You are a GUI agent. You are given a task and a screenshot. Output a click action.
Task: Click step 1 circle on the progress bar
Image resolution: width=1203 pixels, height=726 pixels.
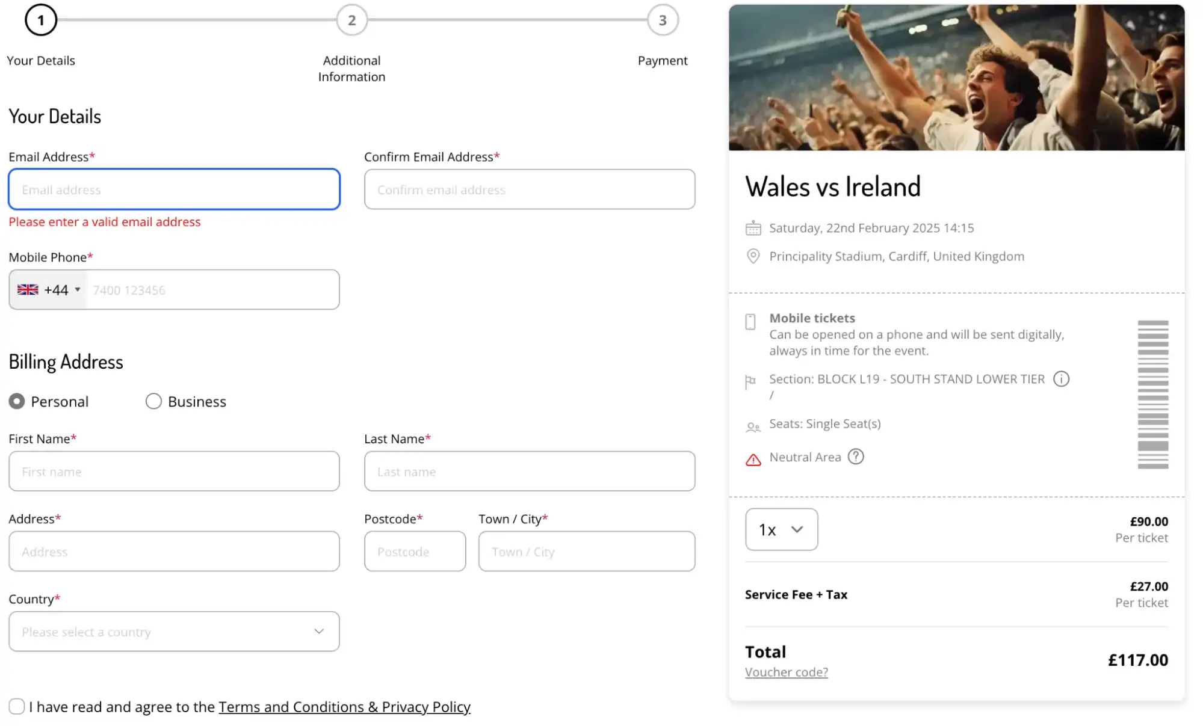[40, 20]
